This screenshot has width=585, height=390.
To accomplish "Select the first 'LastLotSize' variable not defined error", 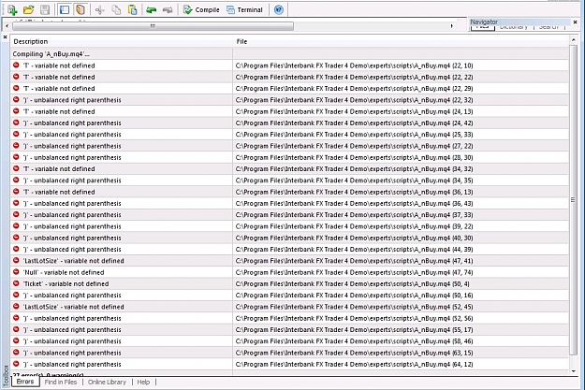I will point(289,261).
